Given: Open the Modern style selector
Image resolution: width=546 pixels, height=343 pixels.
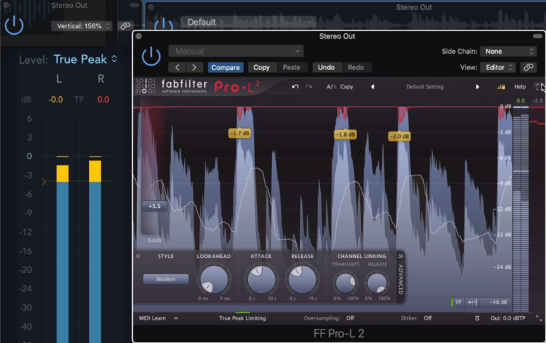Looking at the screenshot, I should pyautogui.click(x=166, y=279).
